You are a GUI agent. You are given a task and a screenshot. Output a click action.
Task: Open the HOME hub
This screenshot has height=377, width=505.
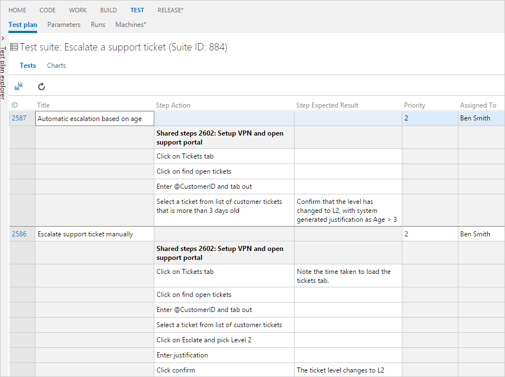click(x=17, y=10)
